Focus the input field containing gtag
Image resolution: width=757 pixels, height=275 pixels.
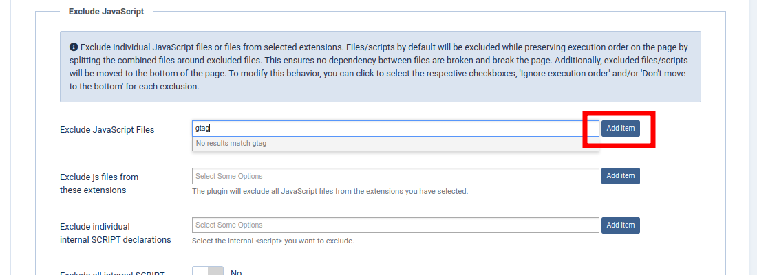(396, 129)
